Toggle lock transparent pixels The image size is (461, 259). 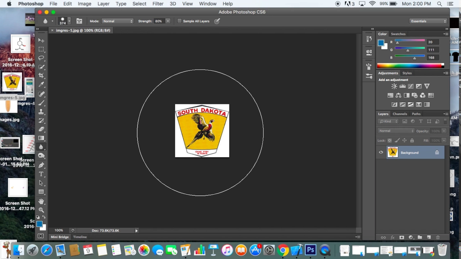[389, 140]
